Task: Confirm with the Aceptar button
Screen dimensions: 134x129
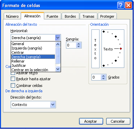Action: (91, 121)
